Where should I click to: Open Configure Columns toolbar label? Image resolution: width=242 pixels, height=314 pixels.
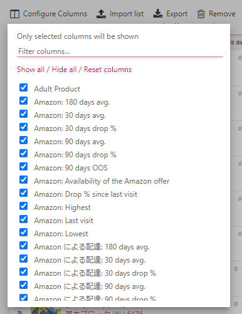(x=55, y=14)
